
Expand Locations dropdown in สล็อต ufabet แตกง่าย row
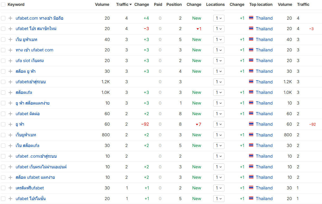coord(219,177)
